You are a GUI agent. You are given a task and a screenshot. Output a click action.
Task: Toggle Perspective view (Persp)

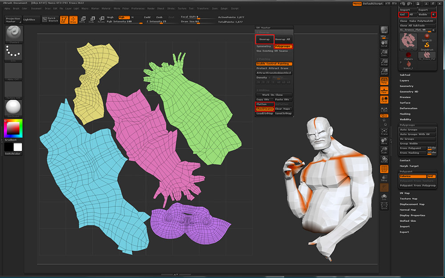(384, 81)
